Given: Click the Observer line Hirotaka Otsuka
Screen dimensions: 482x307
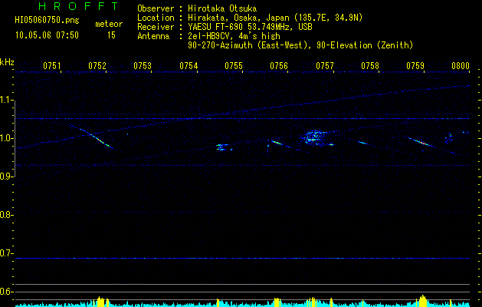Looking at the screenshot, I should click(x=197, y=8).
